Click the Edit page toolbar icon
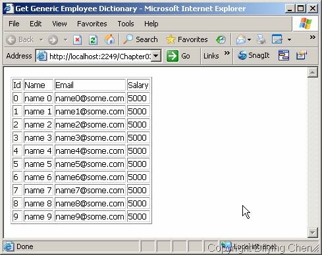The image size is (322, 255). point(277,39)
